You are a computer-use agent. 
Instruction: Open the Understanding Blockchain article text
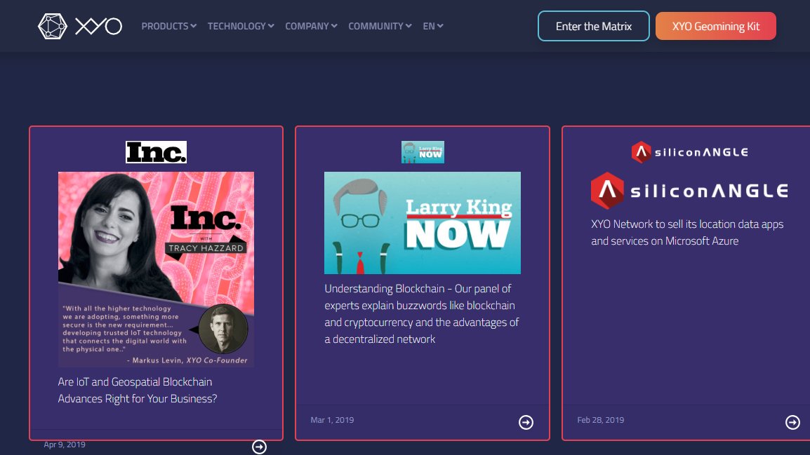point(422,313)
